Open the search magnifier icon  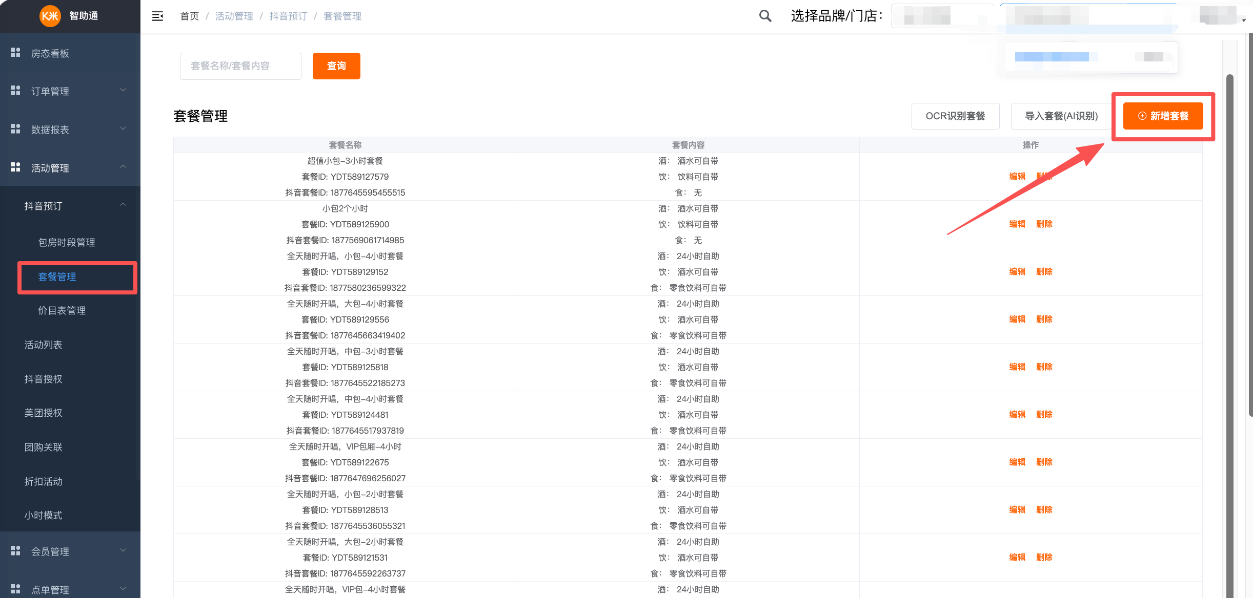(765, 16)
